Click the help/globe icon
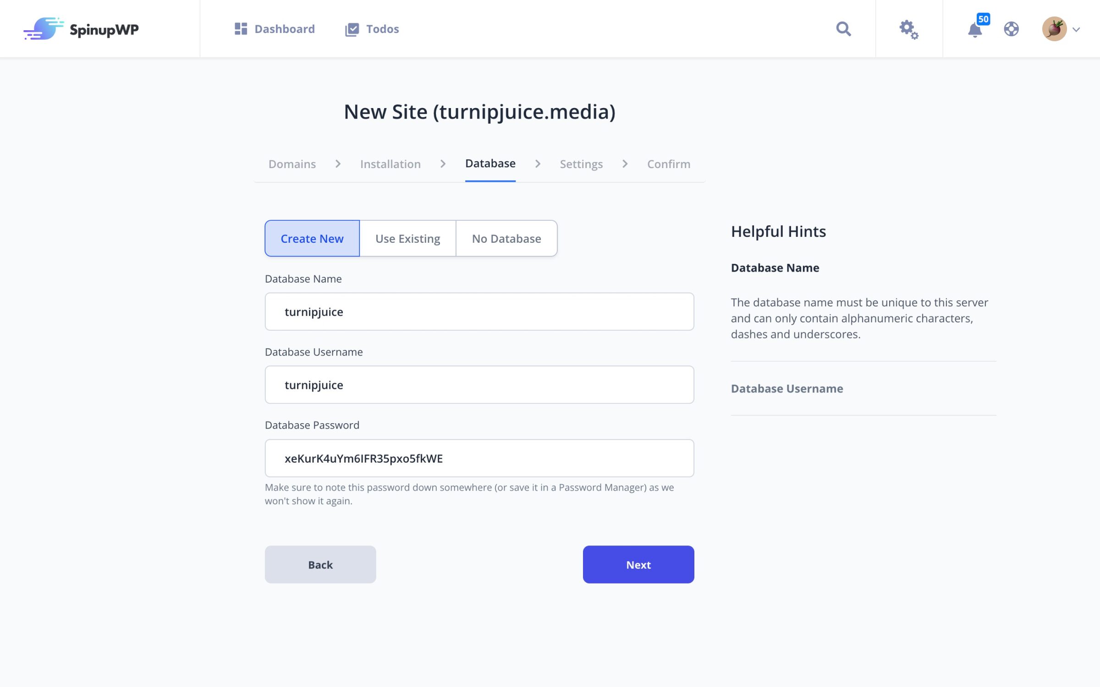Screen dimensions: 1100x687 click(x=1011, y=29)
